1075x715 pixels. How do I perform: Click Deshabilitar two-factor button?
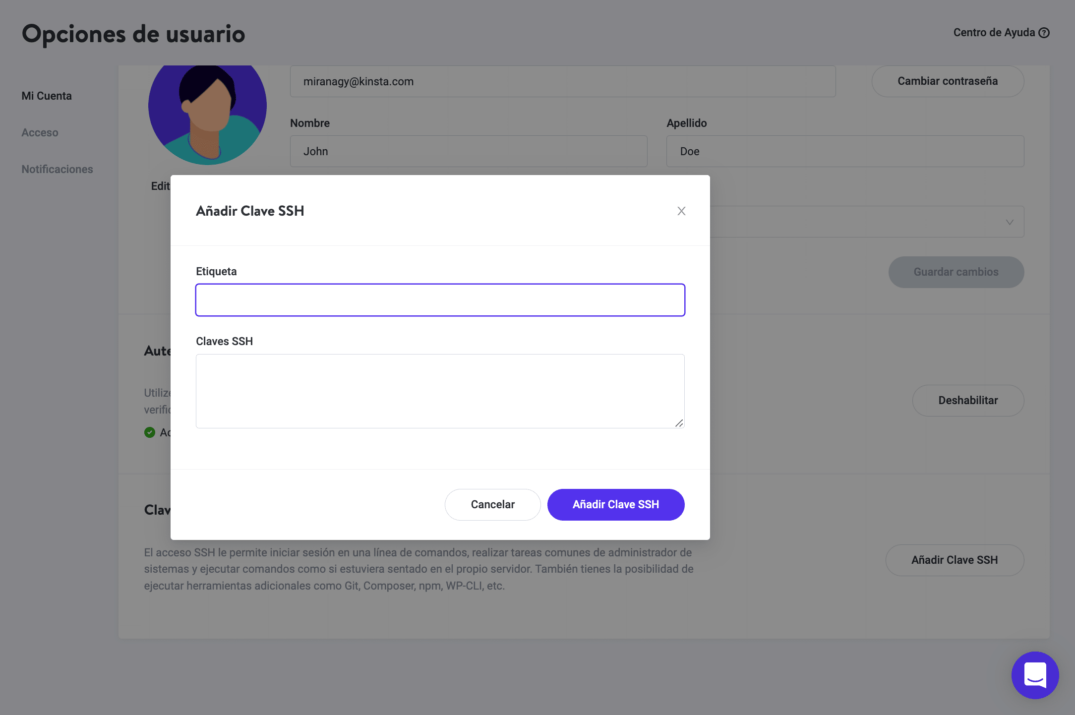(967, 401)
